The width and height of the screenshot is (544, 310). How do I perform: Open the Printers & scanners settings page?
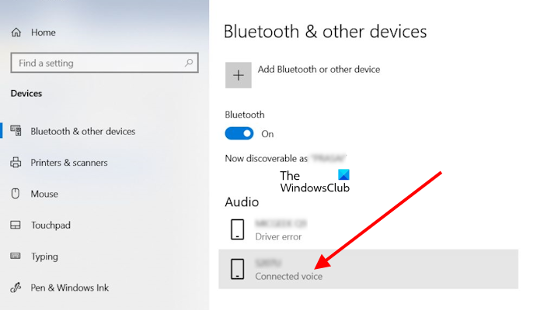tap(68, 163)
